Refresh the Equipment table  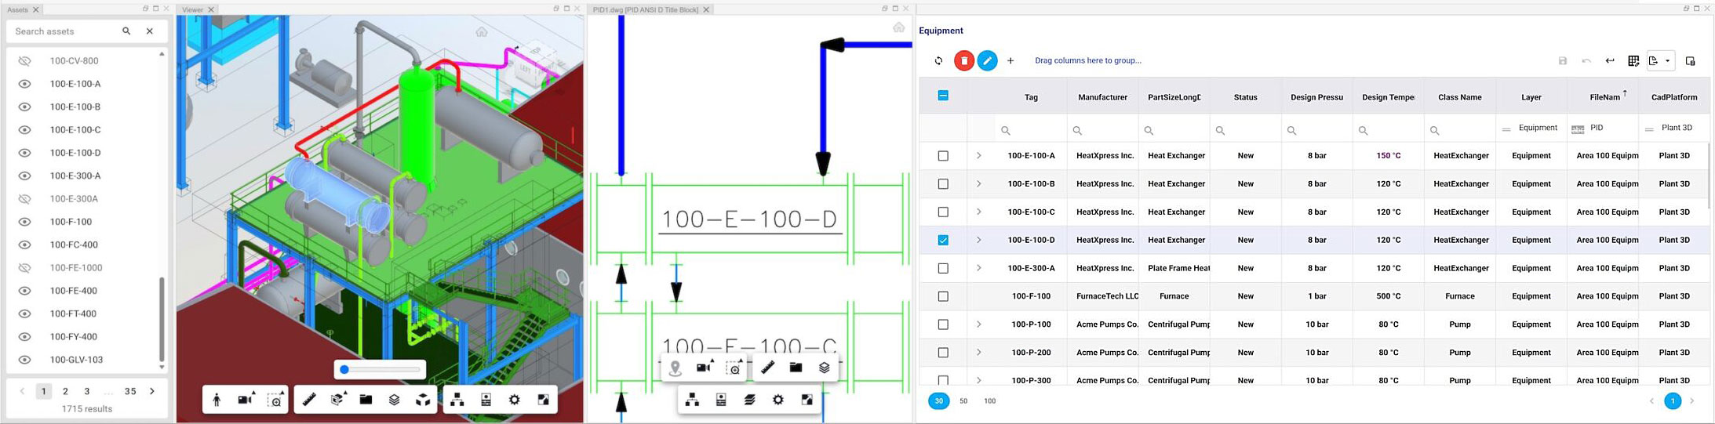pos(938,60)
